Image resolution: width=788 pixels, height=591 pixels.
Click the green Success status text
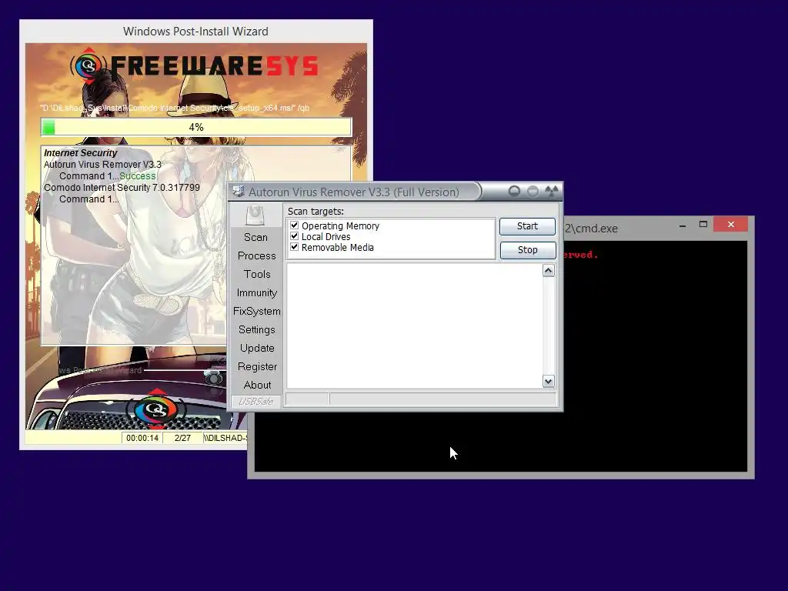click(x=138, y=176)
